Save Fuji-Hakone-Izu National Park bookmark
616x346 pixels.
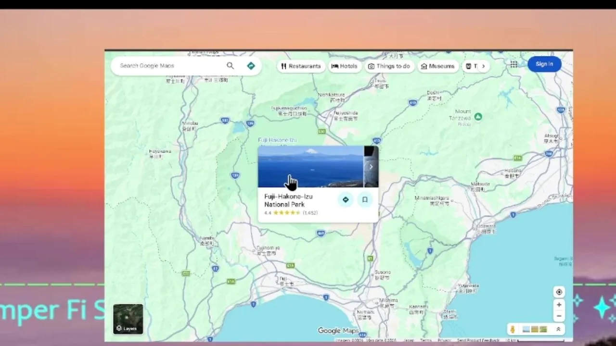[x=365, y=199]
